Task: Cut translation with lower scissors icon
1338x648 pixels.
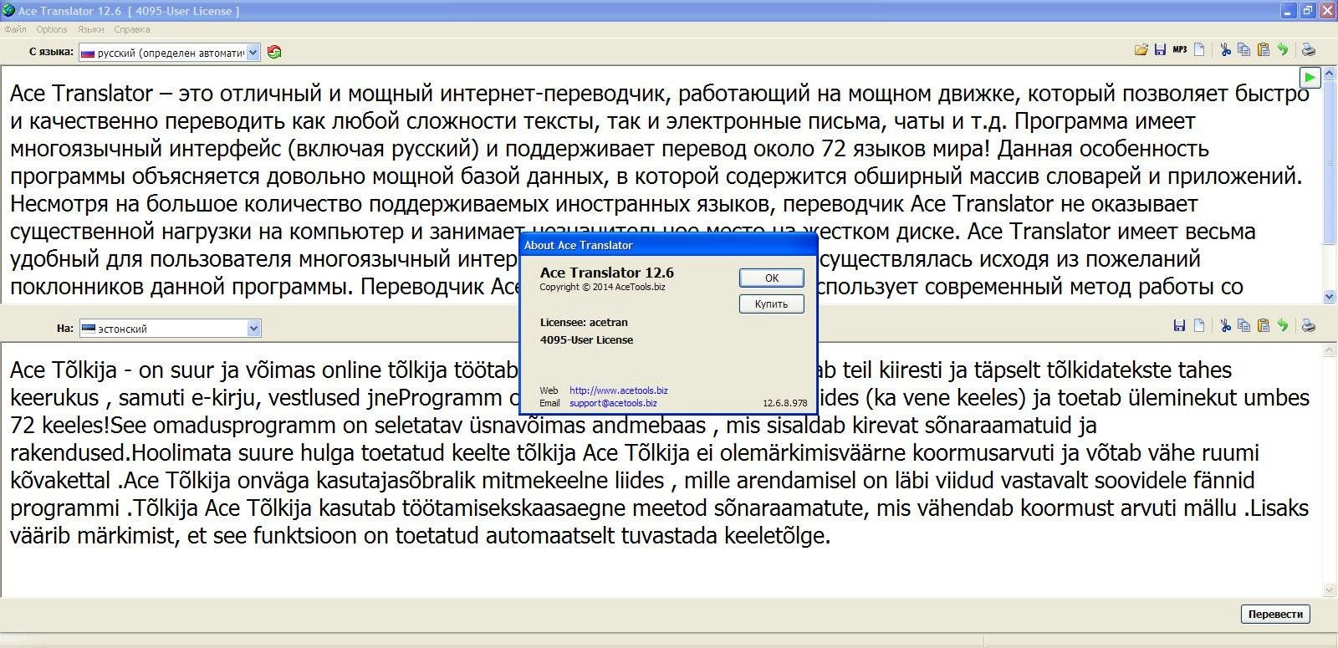Action: 1225,325
